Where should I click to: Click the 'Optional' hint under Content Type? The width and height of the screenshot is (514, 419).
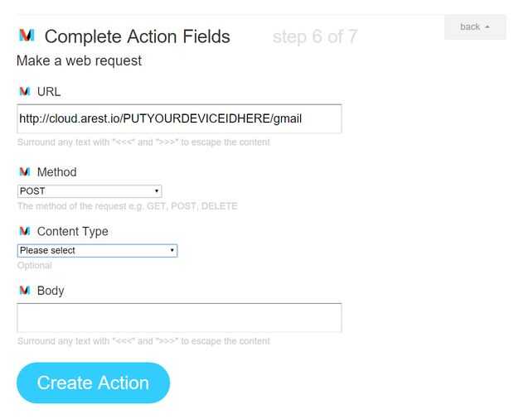tap(35, 266)
